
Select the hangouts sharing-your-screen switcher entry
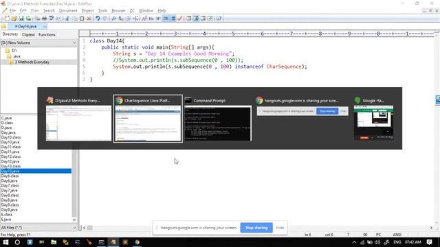tap(302, 106)
